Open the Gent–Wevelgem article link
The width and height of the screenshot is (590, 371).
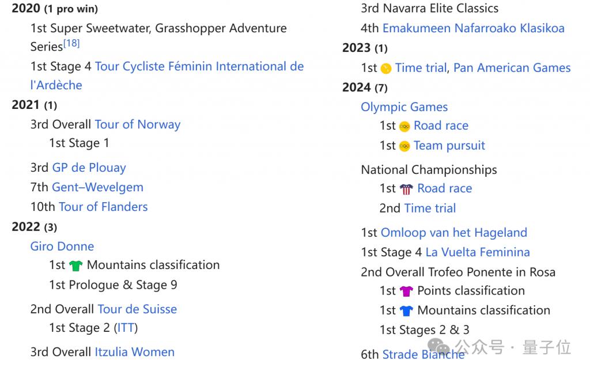(97, 187)
